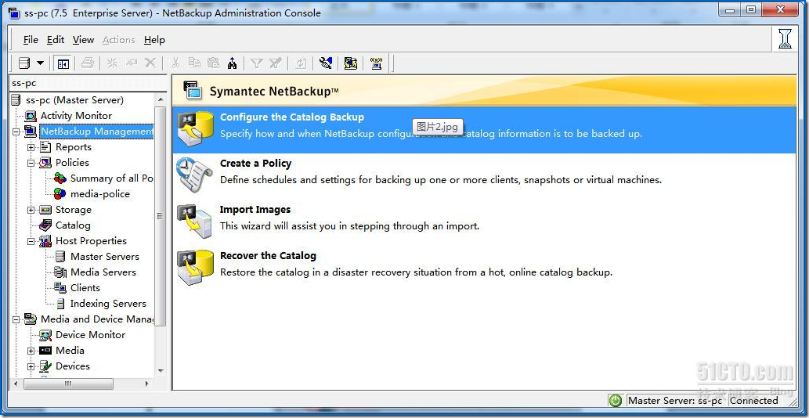Click the binoculars Find icon in the toolbar
809x418 pixels.
point(232,63)
